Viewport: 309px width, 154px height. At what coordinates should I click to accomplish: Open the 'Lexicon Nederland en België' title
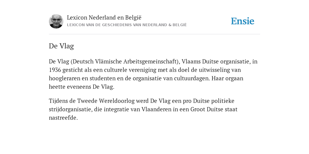point(104,17)
